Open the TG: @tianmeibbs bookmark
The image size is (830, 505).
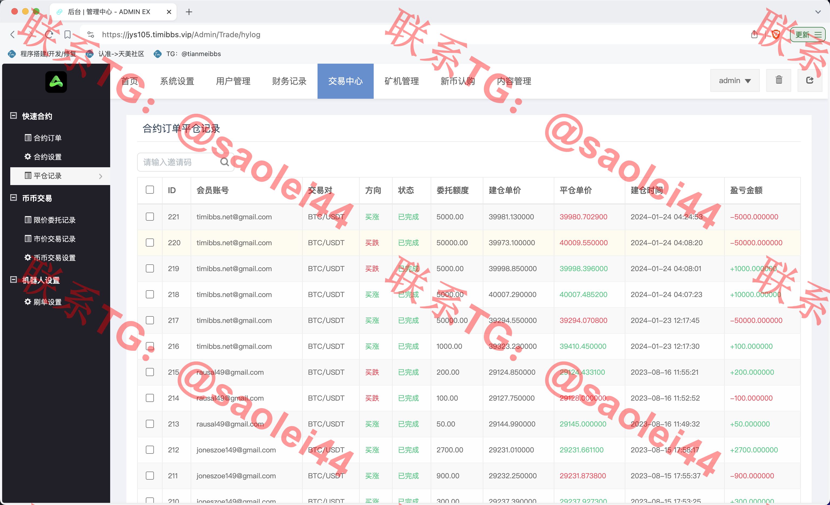pos(187,54)
